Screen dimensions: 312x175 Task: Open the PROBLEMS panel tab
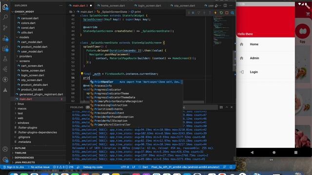point(77,107)
